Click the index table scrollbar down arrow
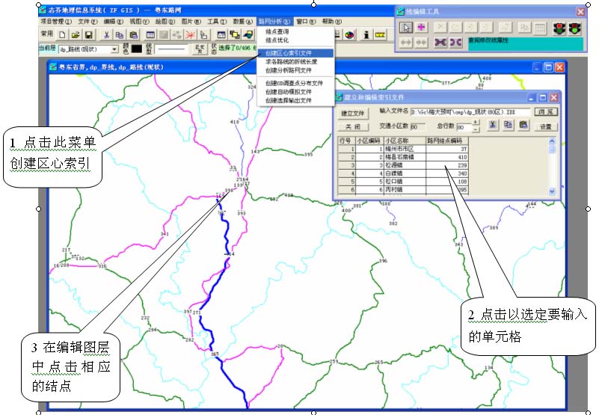 pyautogui.click(x=553, y=192)
